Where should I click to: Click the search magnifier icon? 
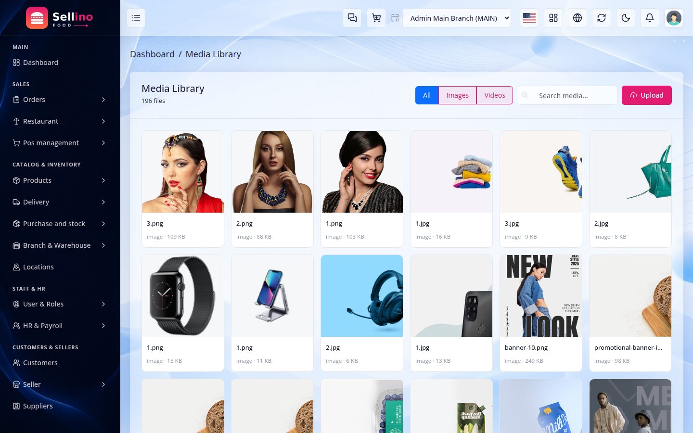pyautogui.click(x=525, y=95)
